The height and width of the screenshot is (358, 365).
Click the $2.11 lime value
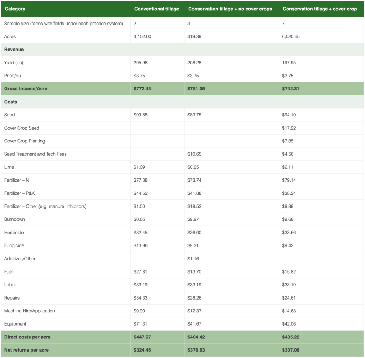click(287, 167)
